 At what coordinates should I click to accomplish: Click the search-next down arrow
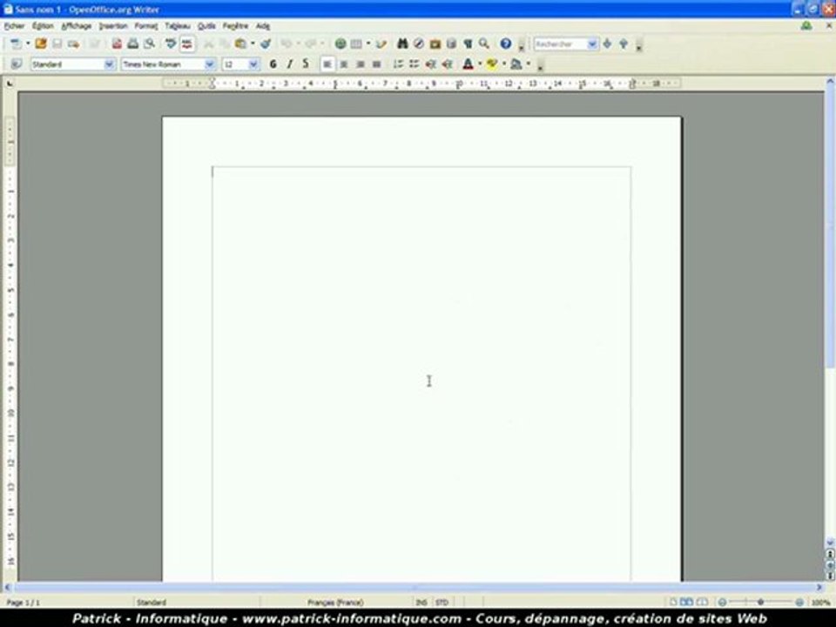(x=607, y=44)
